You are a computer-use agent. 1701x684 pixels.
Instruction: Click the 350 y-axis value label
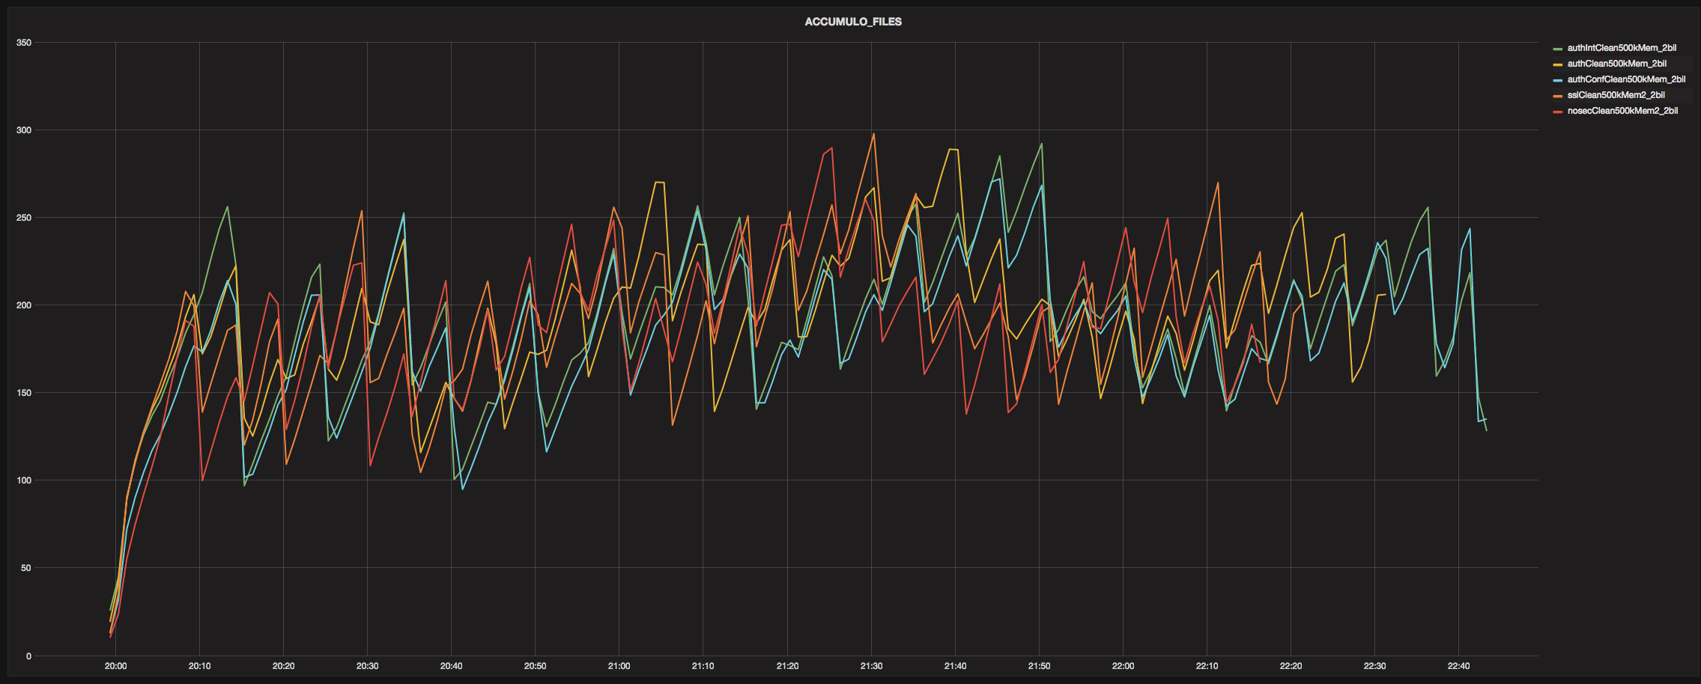pyautogui.click(x=24, y=43)
